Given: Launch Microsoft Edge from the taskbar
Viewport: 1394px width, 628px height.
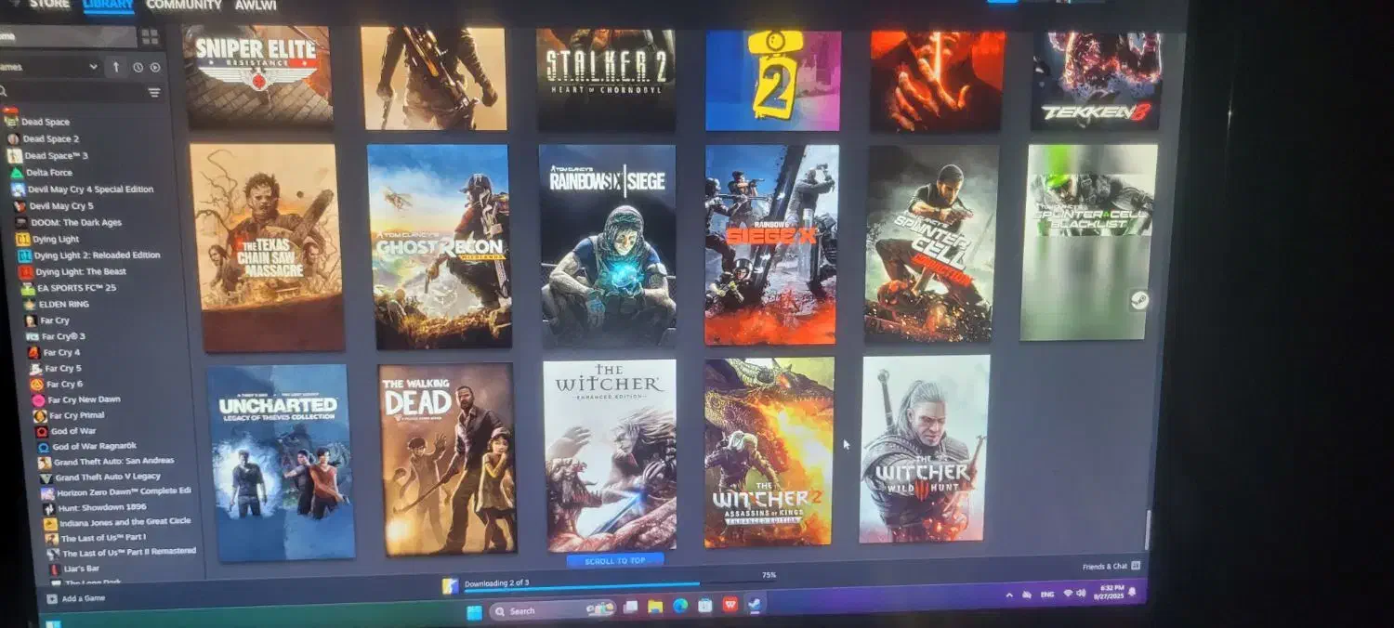Looking at the screenshot, I should click(x=680, y=606).
